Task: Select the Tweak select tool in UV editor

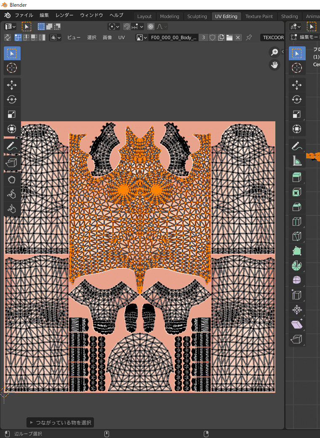Action: point(12,53)
